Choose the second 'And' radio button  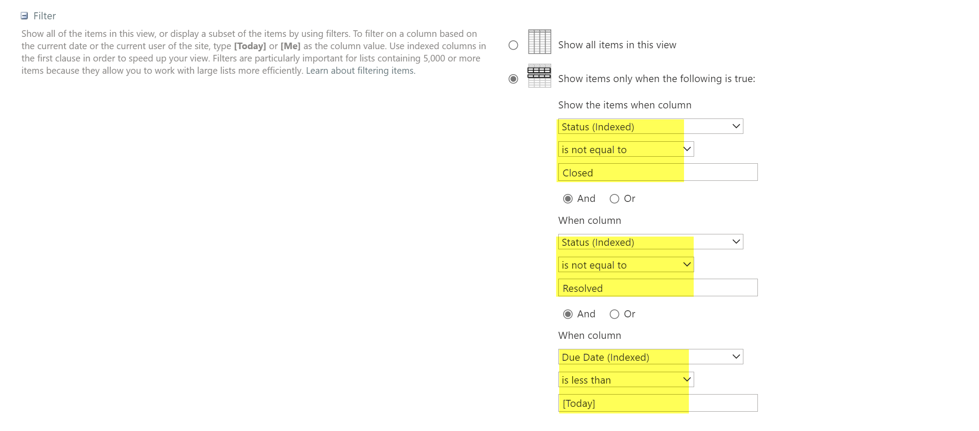coord(568,314)
